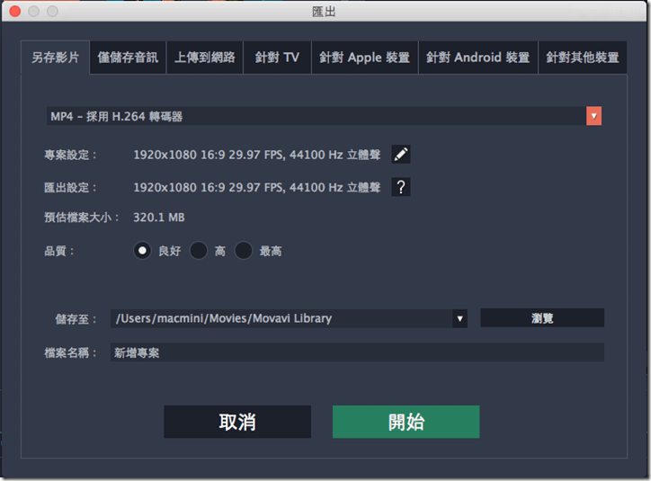Open the 針對 Android 裝置 tab
Image resolution: width=651 pixels, height=481 pixels.
click(x=477, y=58)
